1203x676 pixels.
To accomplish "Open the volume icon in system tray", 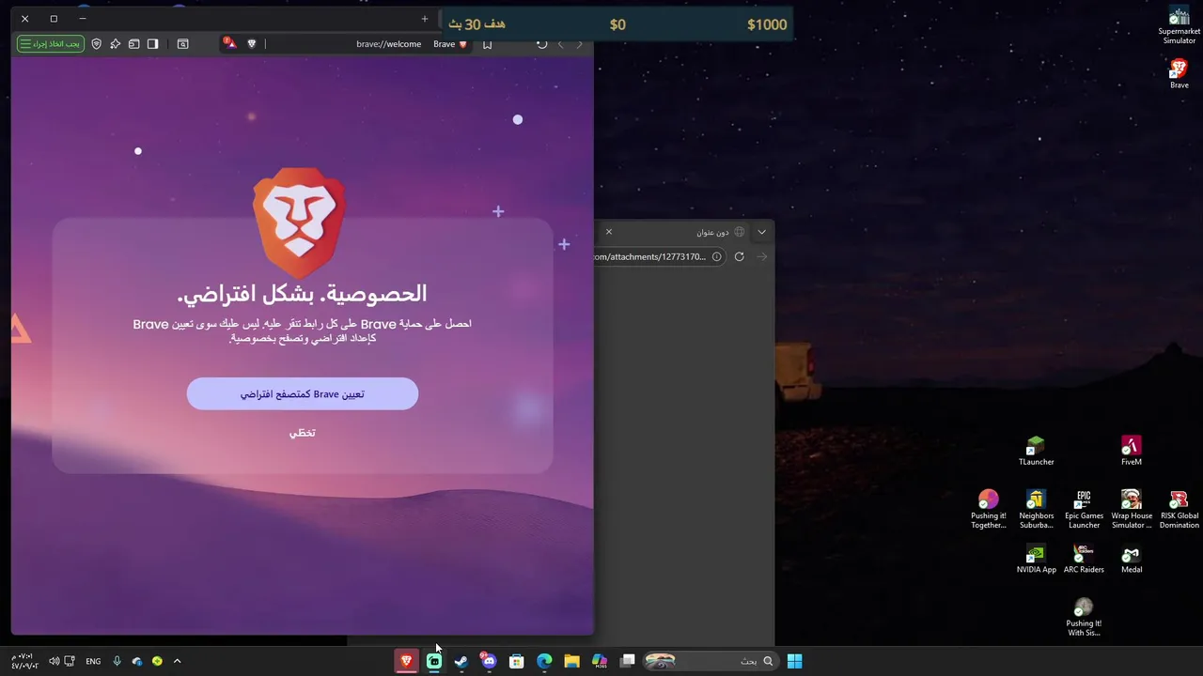I will [x=54, y=661].
